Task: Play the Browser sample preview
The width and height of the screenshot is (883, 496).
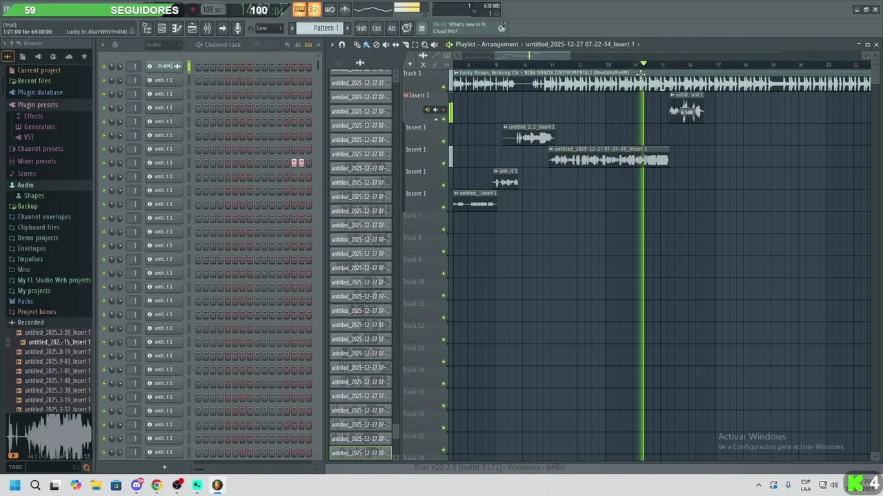Action: 13,455
